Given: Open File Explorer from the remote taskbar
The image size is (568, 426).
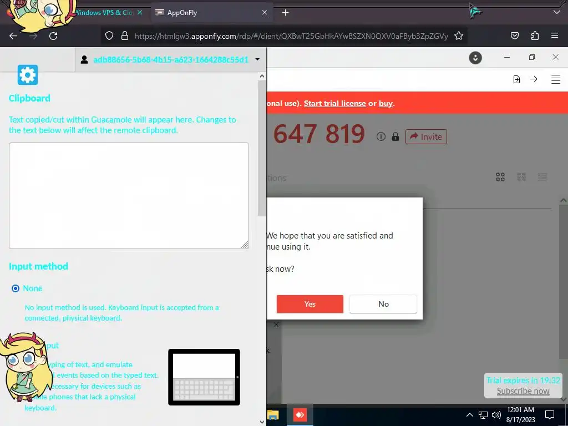Looking at the screenshot, I should (x=273, y=415).
